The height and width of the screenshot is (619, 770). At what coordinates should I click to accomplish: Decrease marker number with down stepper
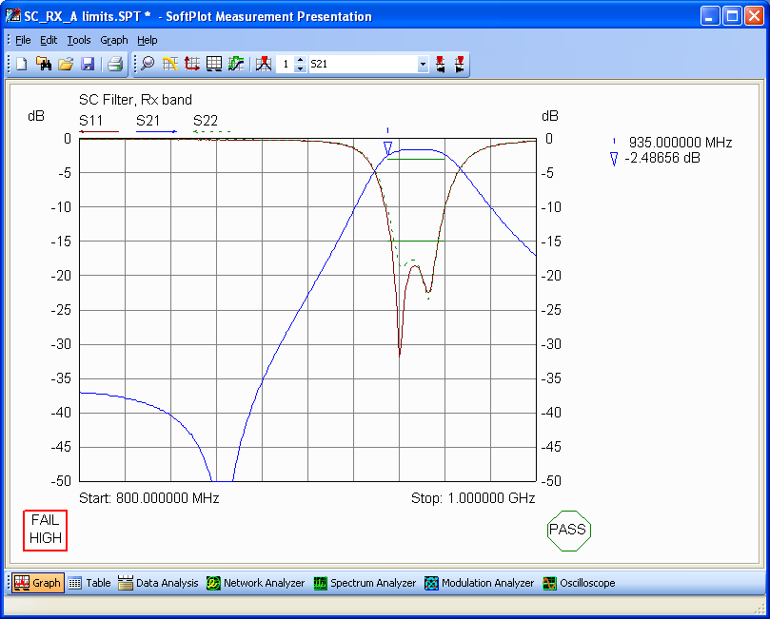tap(301, 68)
